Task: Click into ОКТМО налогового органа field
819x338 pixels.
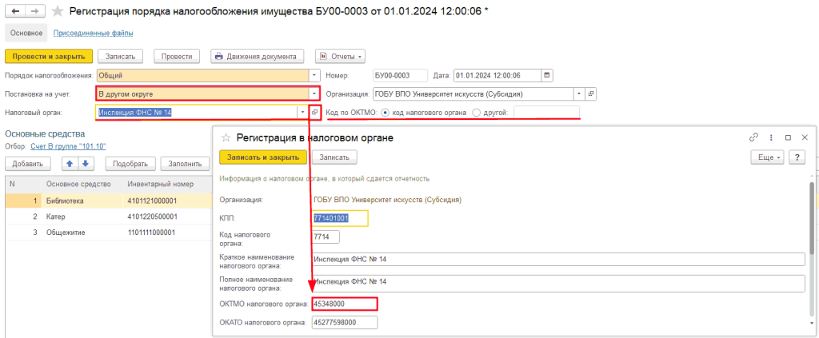Action: (344, 304)
